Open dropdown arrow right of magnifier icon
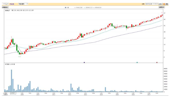 coord(8,4)
